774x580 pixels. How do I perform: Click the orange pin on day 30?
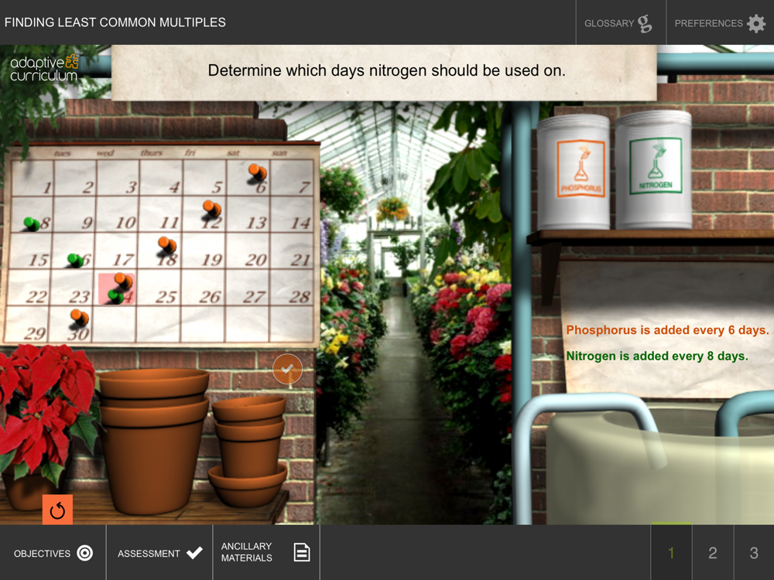click(x=79, y=318)
